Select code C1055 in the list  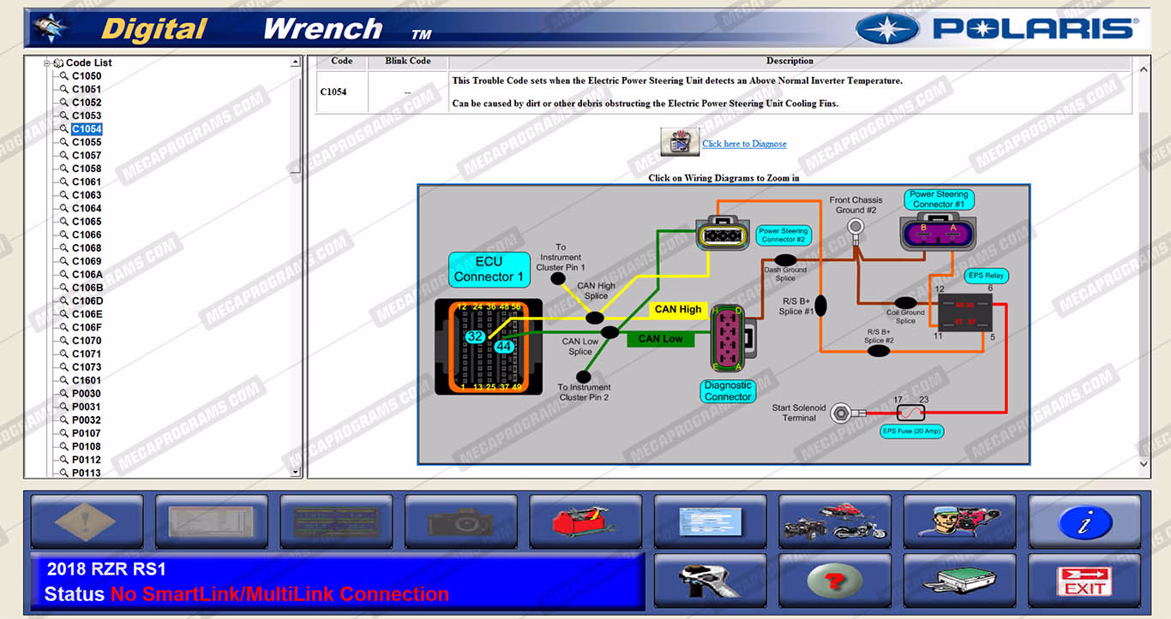coord(87,142)
